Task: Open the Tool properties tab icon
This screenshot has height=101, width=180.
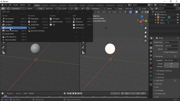Action: tap(151, 43)
